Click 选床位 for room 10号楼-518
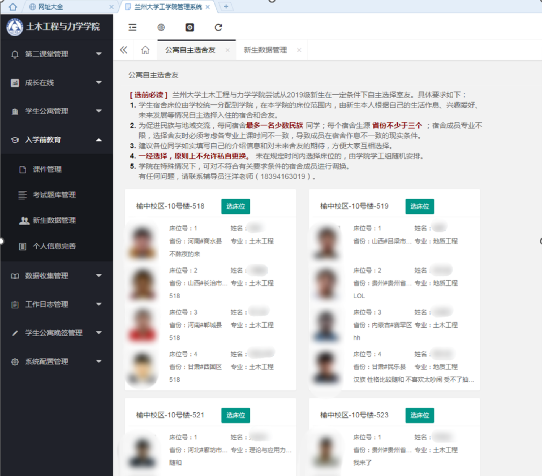542x476 pixels. coord(236,206)
